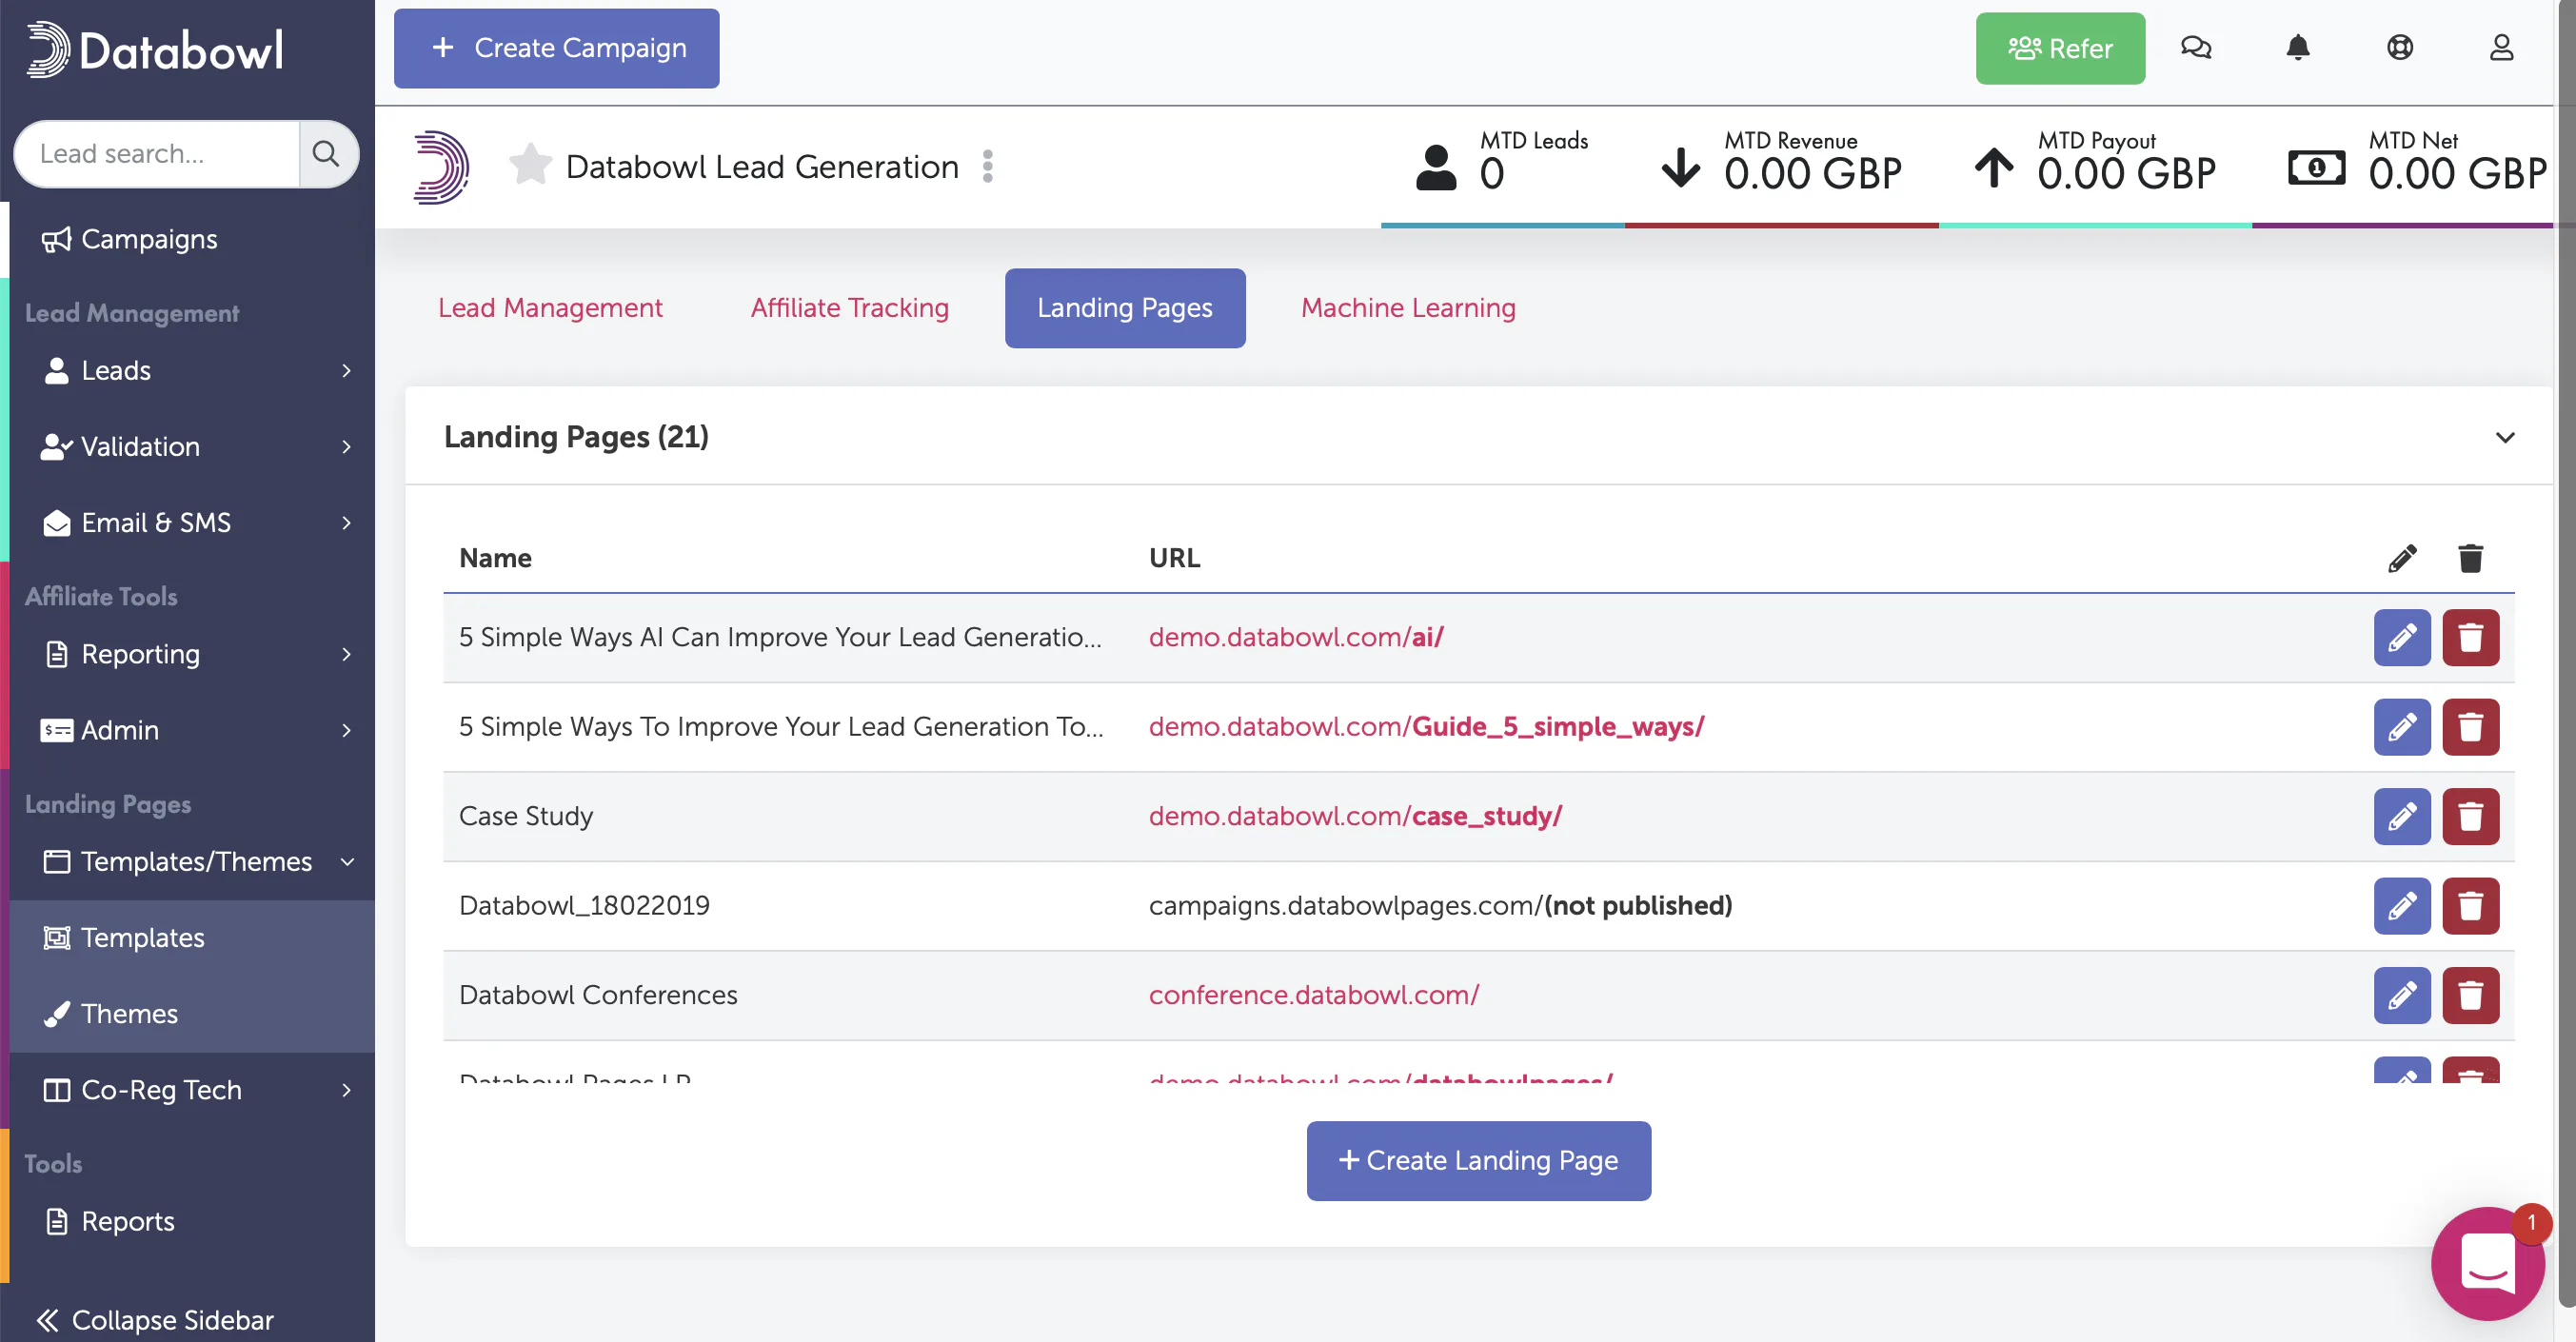This screenshot has height=1342, width=2576.
Task: Open the demo.databowl.com/ai/ link
Action: coord(1296,638)
